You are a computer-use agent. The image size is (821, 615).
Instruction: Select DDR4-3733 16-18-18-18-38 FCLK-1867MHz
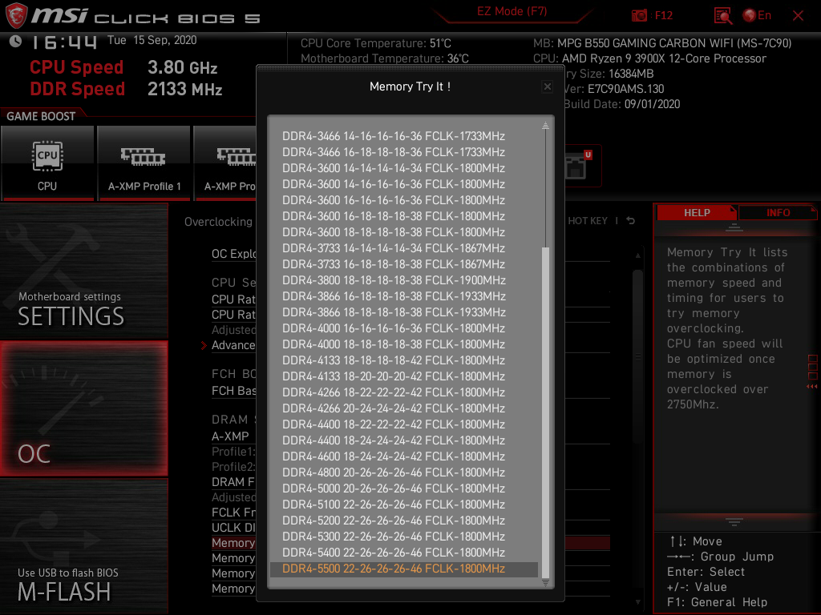click(x=394, y=264)
